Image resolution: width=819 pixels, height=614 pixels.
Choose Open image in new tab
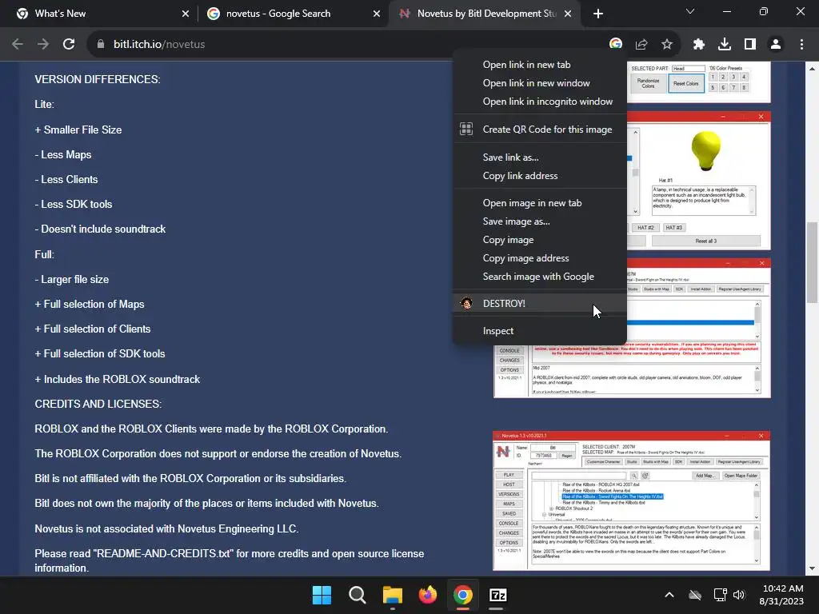[540, 203]
